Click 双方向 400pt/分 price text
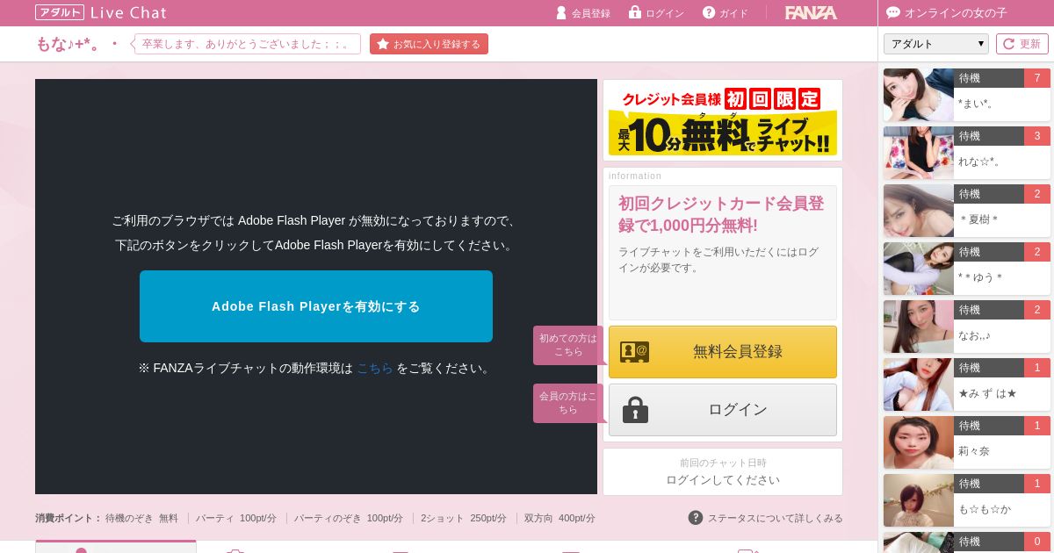 click(559, 519)
